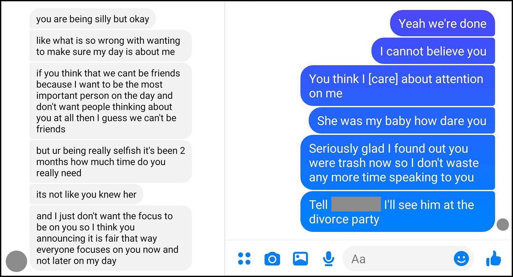Select the "Yeah we're done" message bubble
This screenshot has height=277, width=513.
click(442, 23)
